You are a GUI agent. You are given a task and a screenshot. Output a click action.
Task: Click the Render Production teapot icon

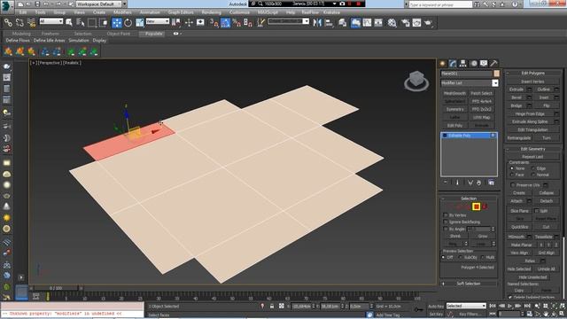429,23
